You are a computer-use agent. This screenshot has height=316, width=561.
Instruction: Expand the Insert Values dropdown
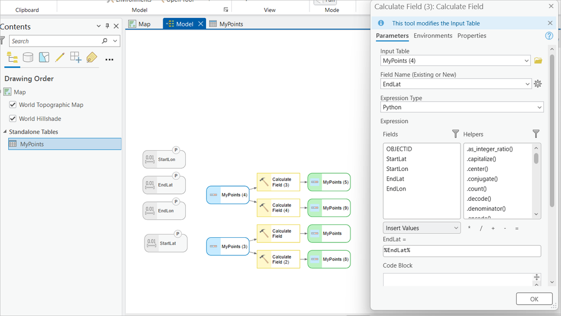422,228
